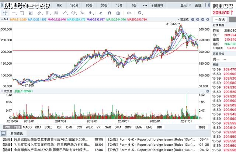Open the 新闻资讯 tab
236x152 pixels.
coord(17,133)
